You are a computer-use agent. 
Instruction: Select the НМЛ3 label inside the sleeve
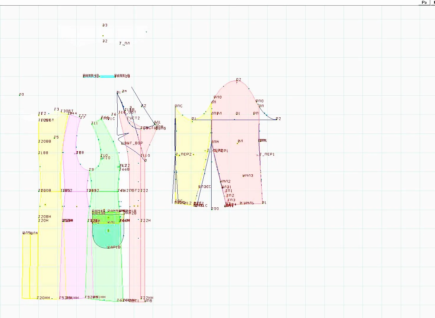[248, 176]
